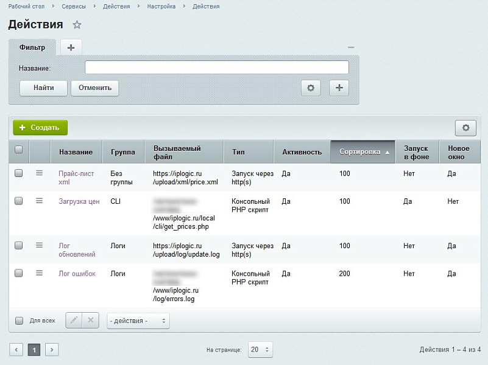Image resolution: width=488 pixels, height=365 pixels.
Task: Select the Фильтр tab
Action: click(x=32, y=47)
